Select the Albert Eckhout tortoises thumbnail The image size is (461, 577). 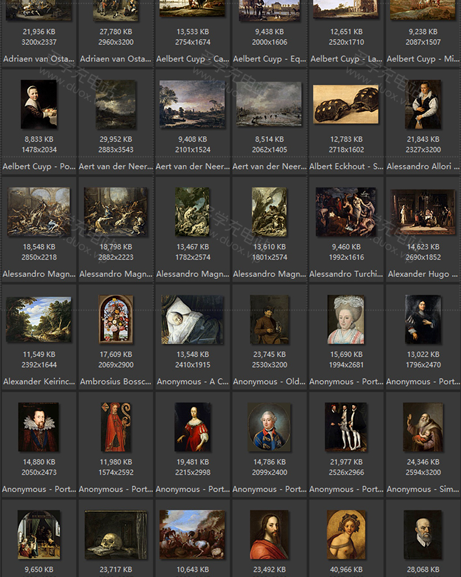click(346, 104)
